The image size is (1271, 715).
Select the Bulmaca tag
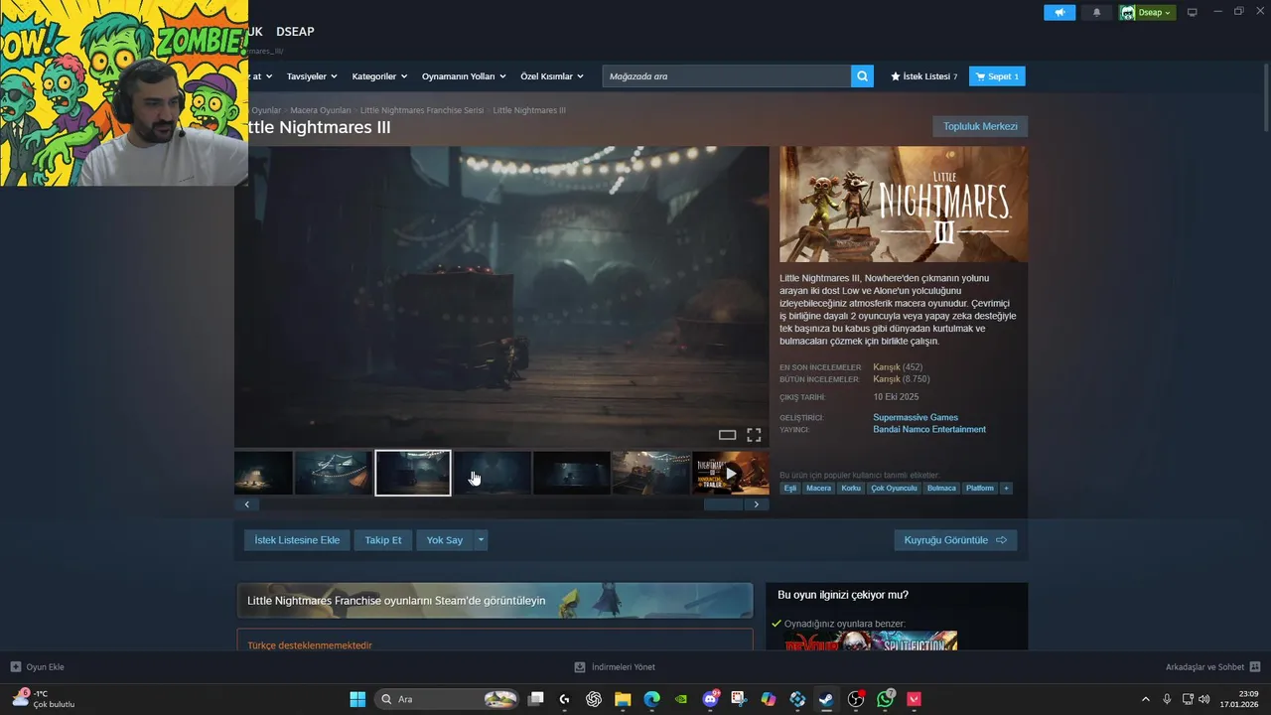[x=941, y=488]
